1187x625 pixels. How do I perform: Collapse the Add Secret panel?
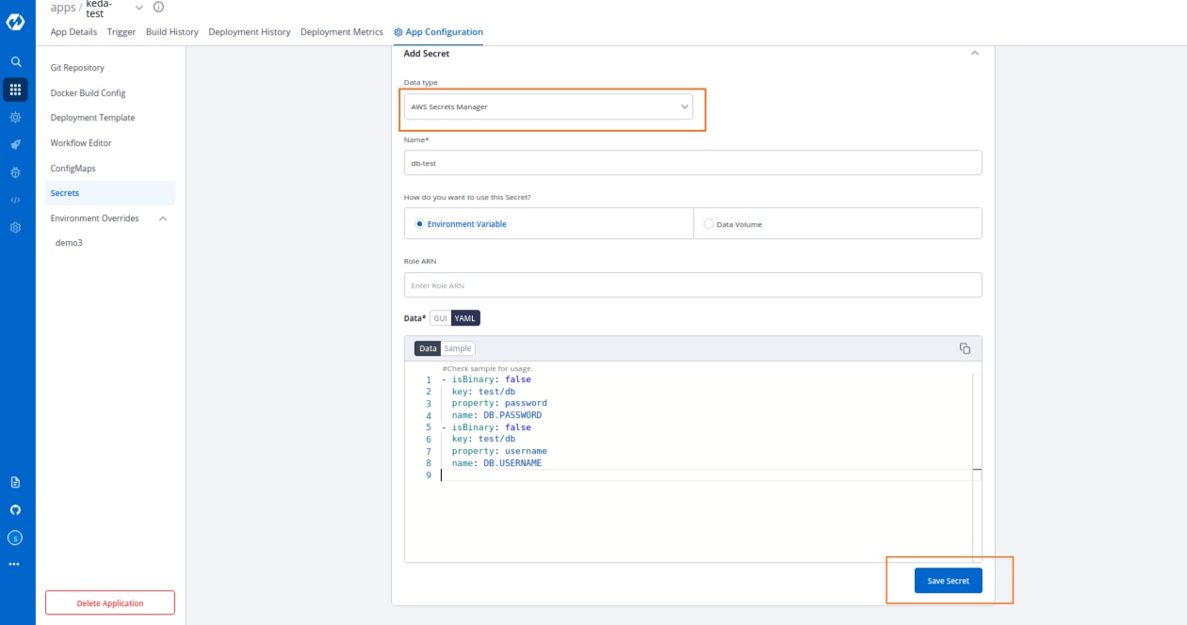click(x=974, y=54)
